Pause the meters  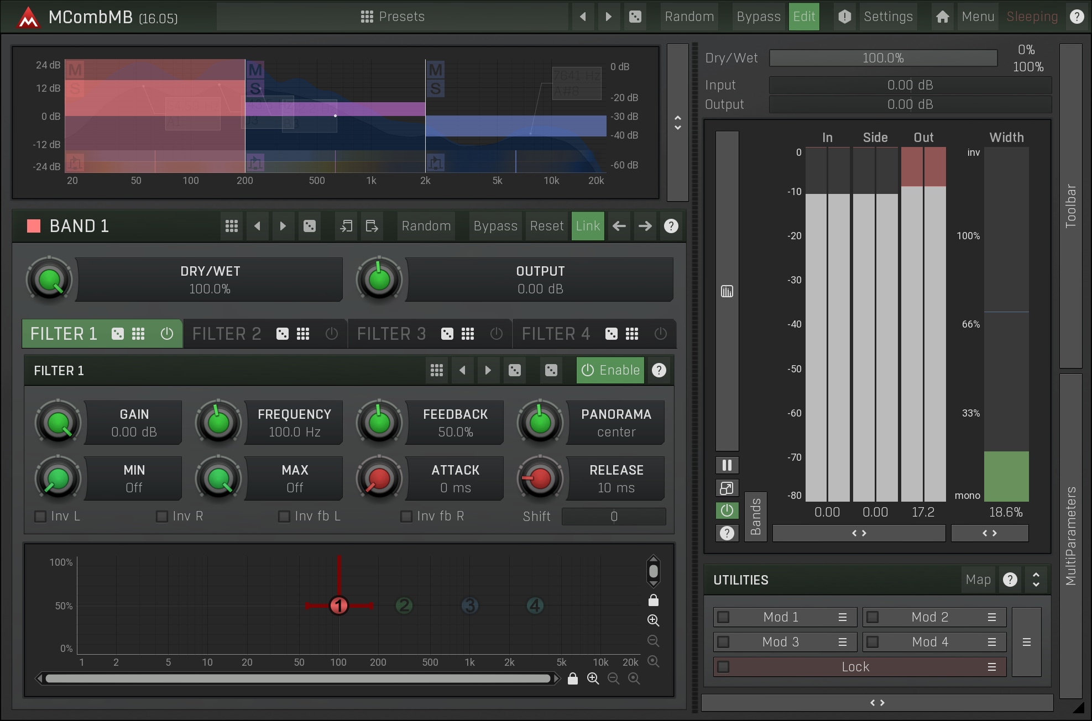point(727,465)
